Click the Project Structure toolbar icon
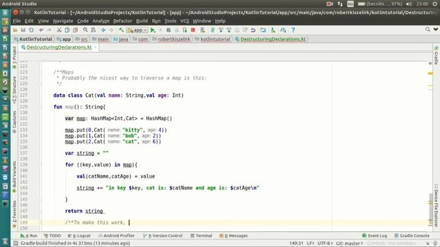 (263, 30)
